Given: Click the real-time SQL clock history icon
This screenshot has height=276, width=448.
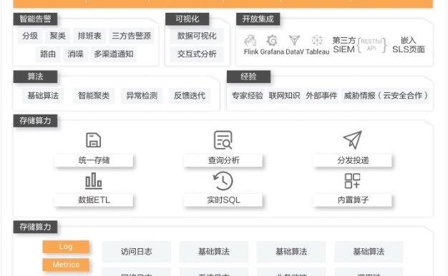Looking at the screenshot, I should (x=223, y=181).
